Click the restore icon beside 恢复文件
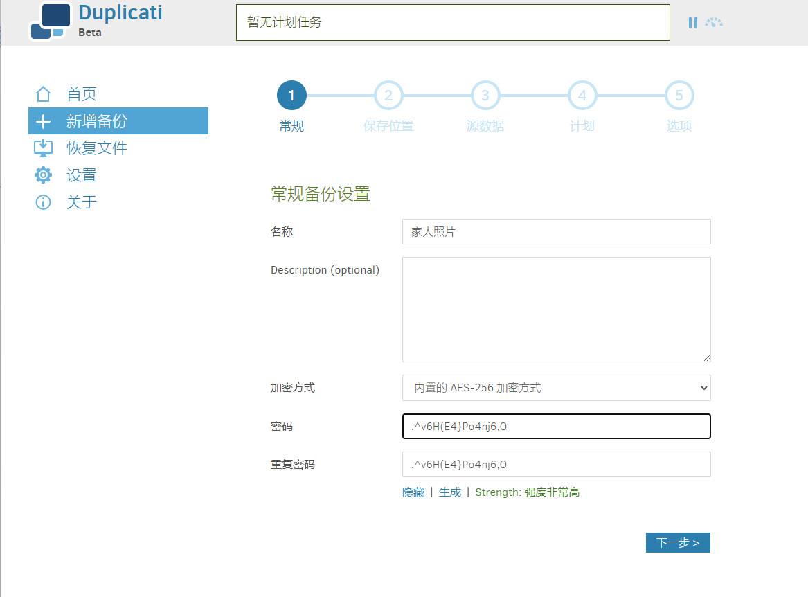The height and width of the screenshot is (597, 808). click(x=43, y=148)
